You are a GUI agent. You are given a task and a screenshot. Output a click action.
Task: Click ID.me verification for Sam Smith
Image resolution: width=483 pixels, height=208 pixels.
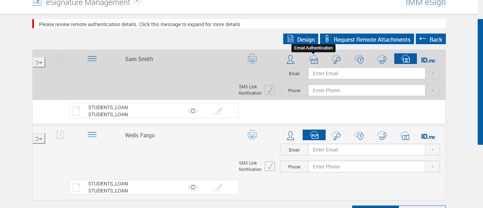[428, 60]
